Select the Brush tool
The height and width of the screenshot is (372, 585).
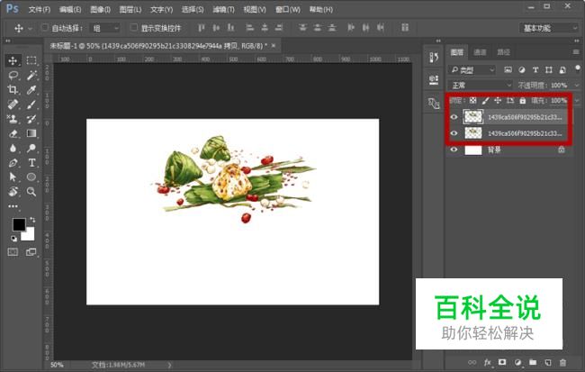31,104
